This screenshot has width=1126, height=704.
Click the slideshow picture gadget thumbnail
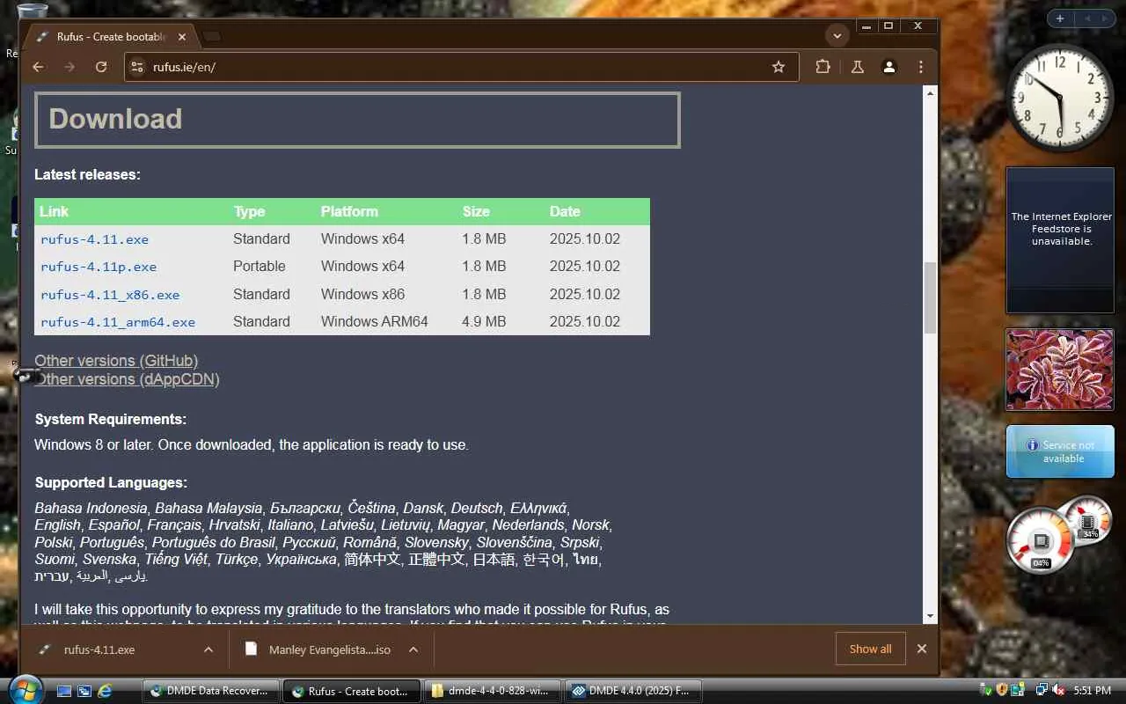tap(1060, 370)
